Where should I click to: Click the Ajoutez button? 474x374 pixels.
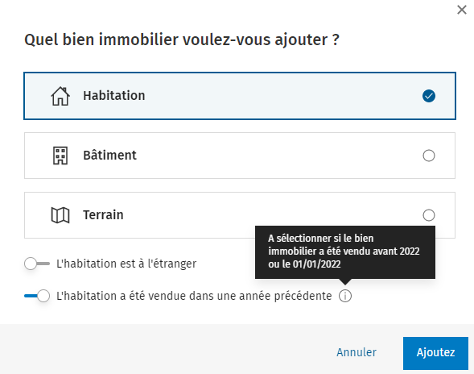(435, 353)
